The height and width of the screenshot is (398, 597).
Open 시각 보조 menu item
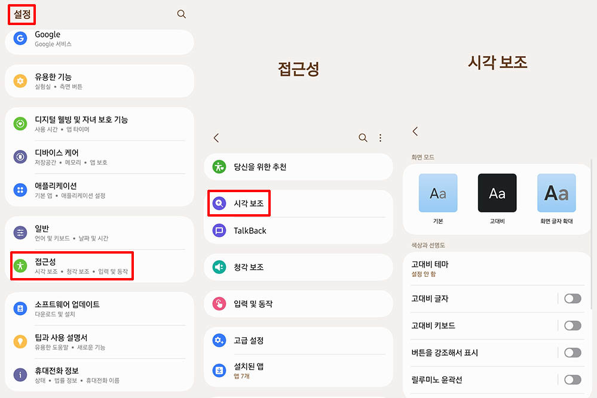click(x=250, y=203)
